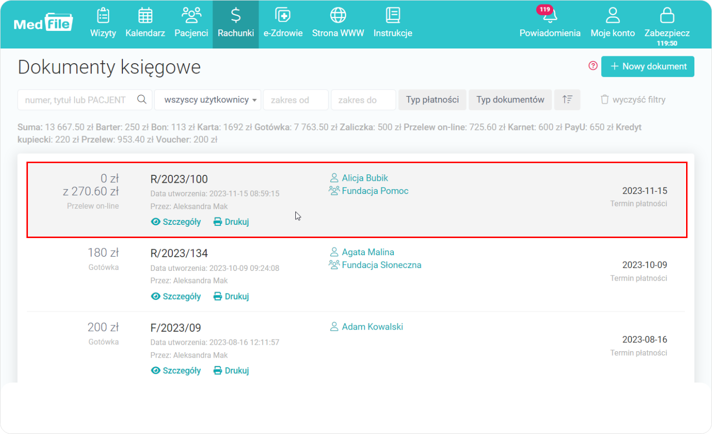Focus the numer, tytuł lub PACJENT field
This screenshot has height=434, width=712.
85,100
